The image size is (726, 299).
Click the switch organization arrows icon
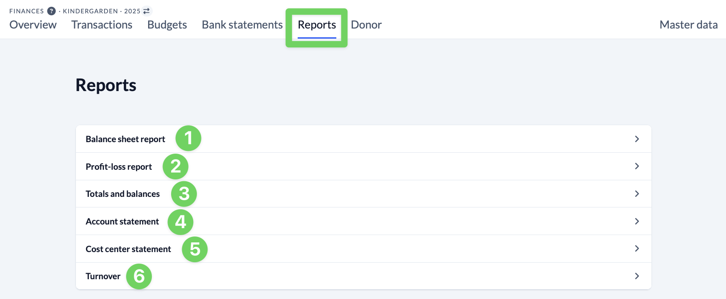pyautogui.click(x=147, y=11)
